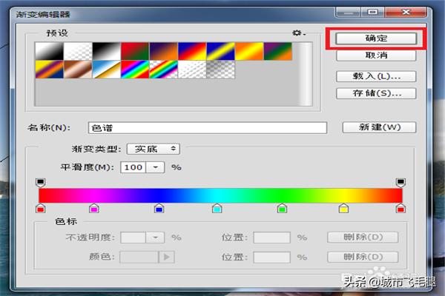Minimize the 渐变编辑器 dialog window
Screen dimensions: 445x296
(x=349, y=13)
